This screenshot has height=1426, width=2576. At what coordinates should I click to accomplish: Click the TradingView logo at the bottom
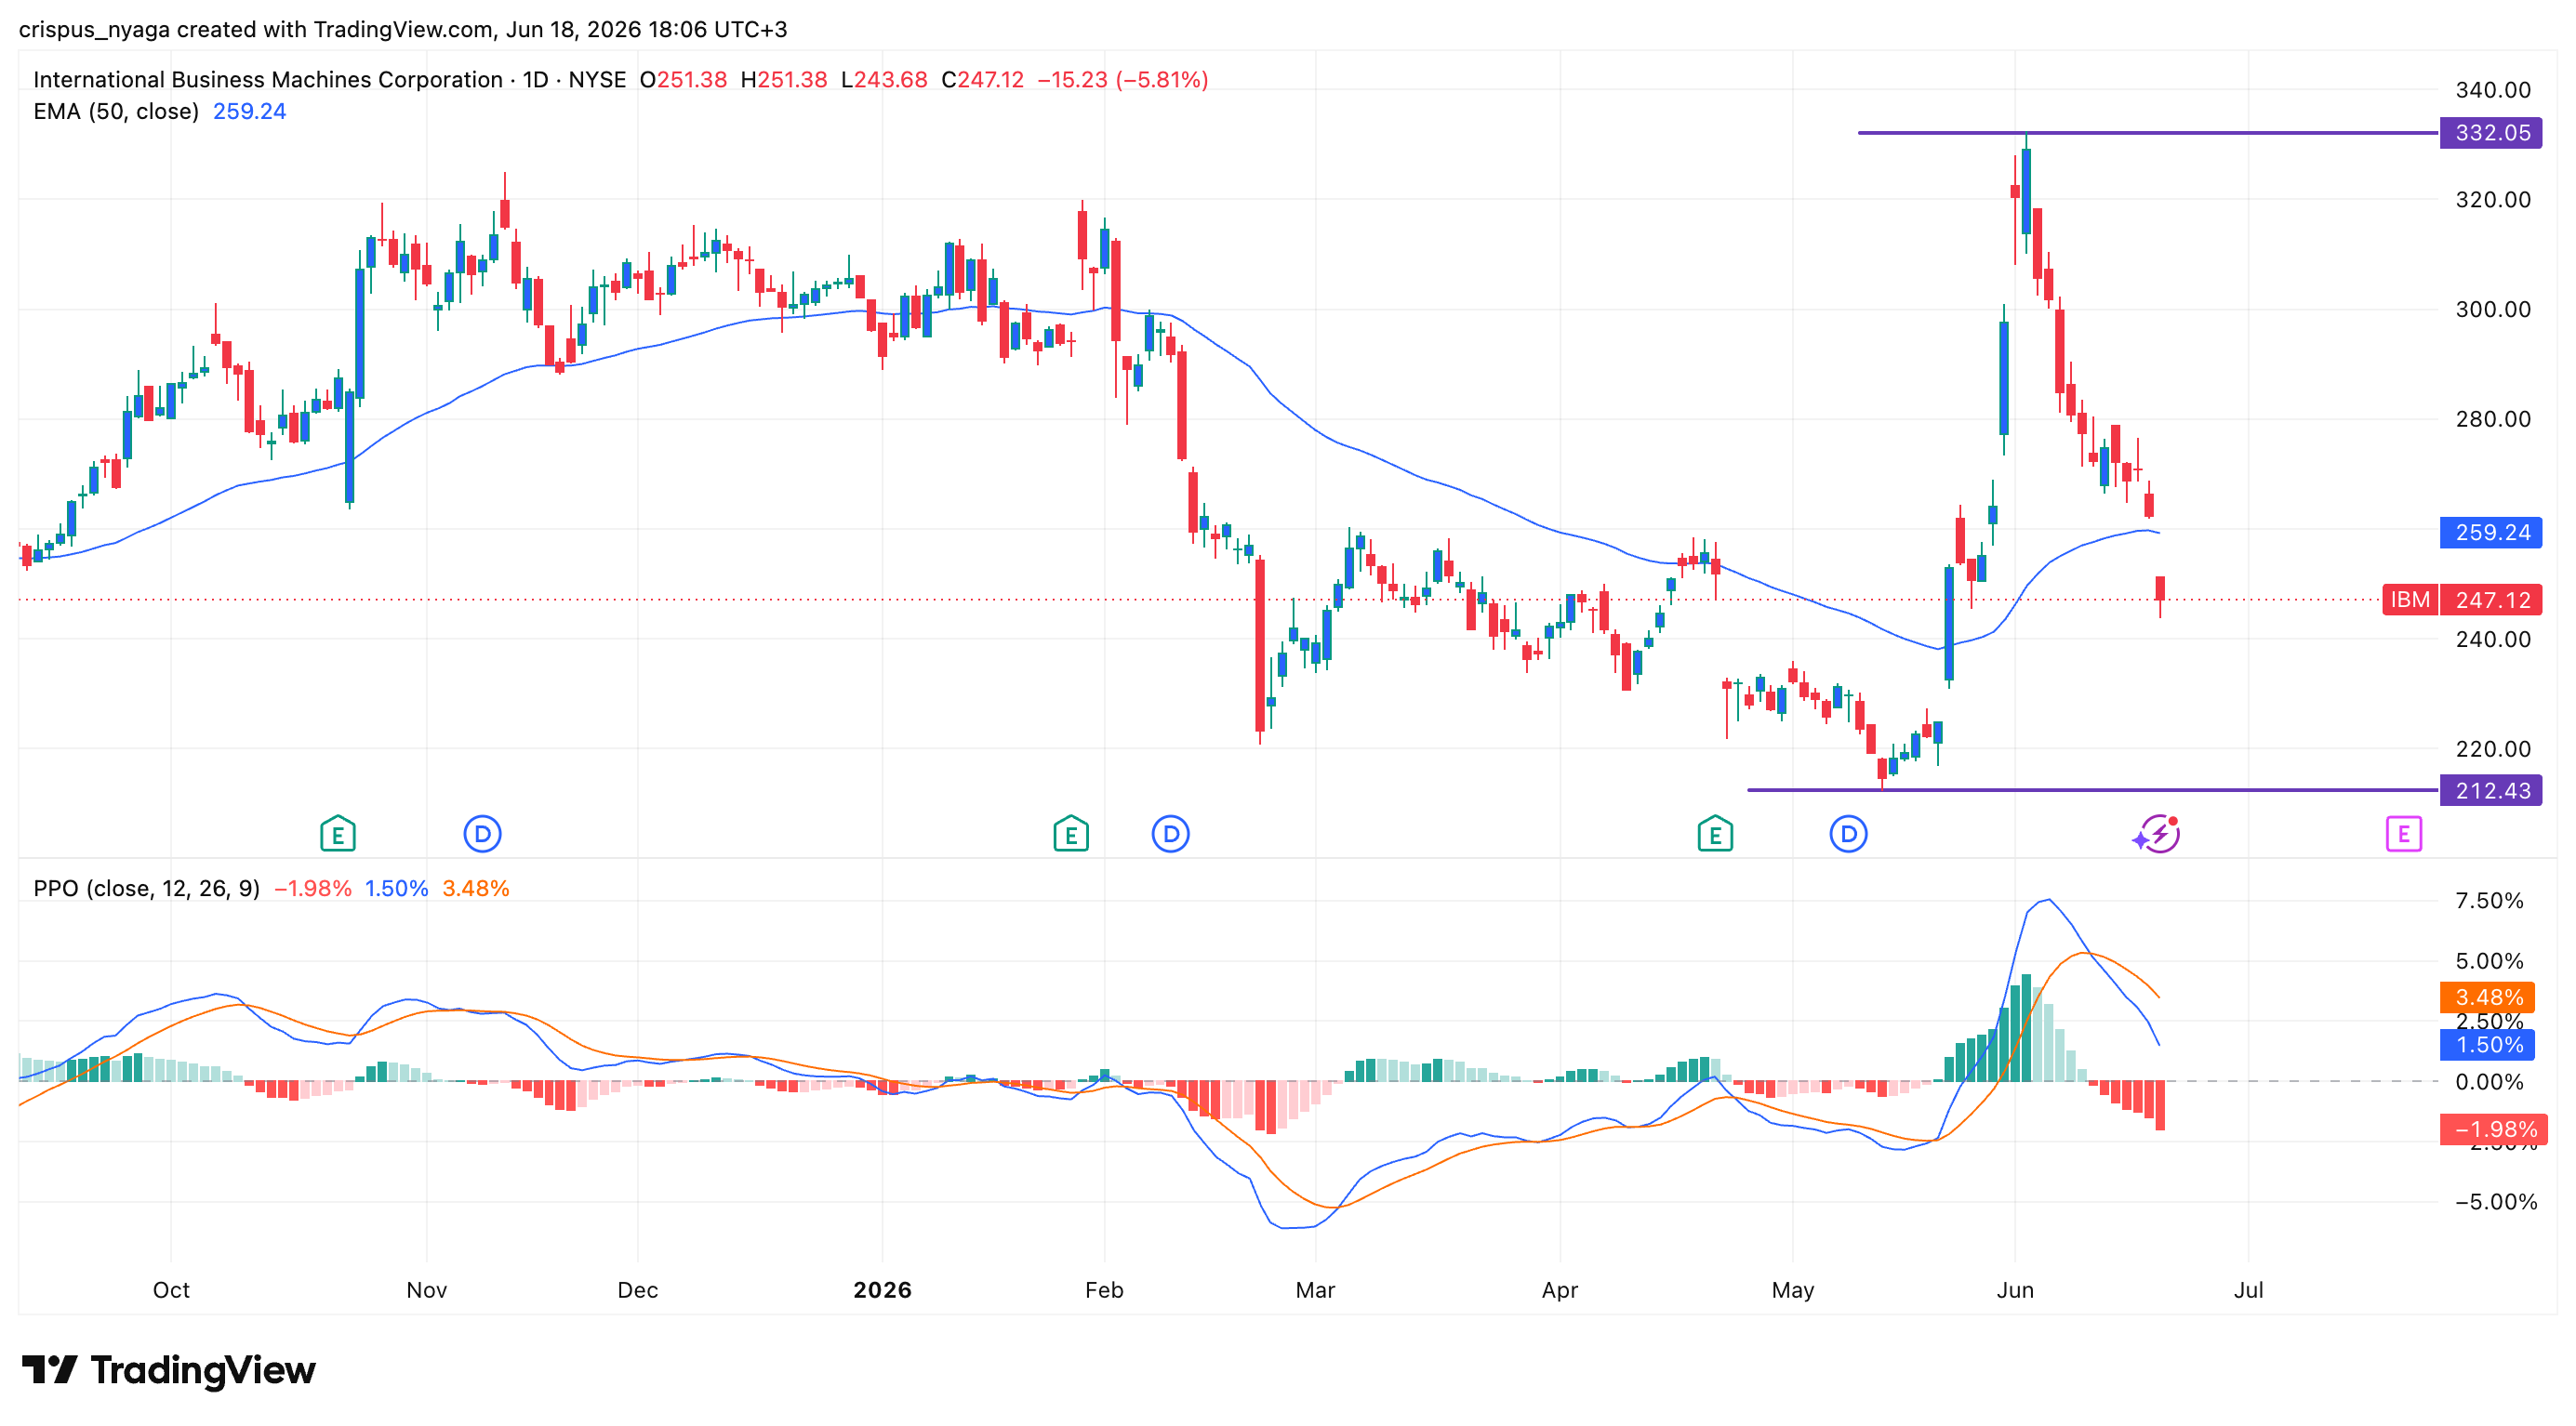[168, 1369]
